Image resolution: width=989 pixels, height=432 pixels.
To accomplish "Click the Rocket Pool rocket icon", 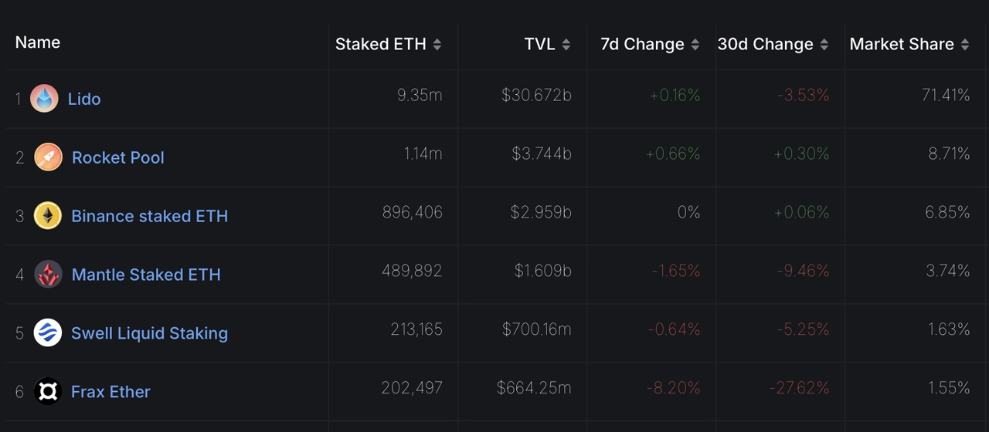I will point(48,157).
